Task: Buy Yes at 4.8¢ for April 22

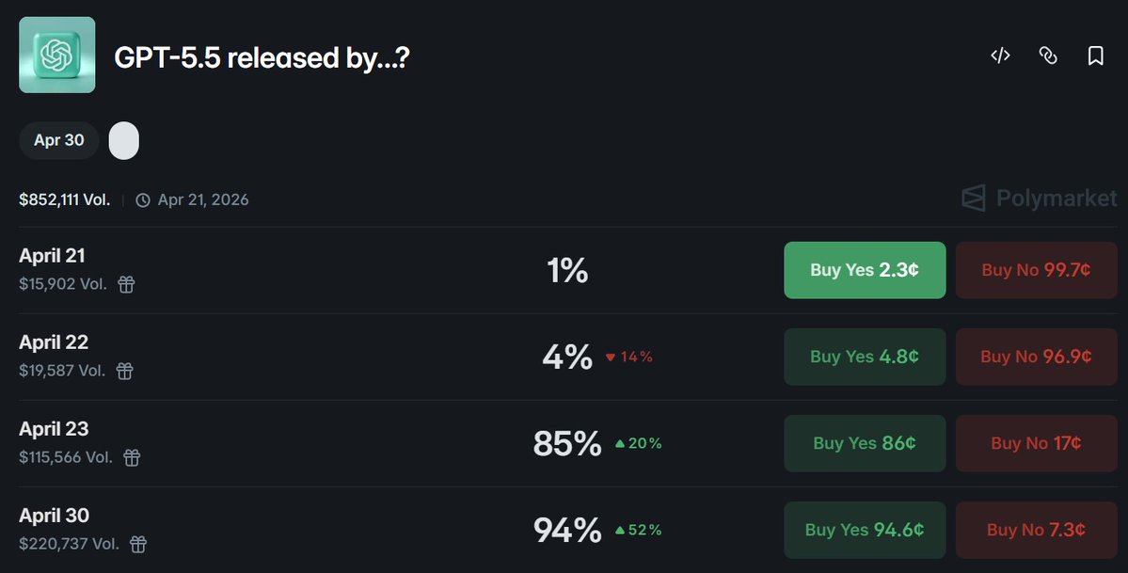Action: pyautogui.click(x=865, y=357)
